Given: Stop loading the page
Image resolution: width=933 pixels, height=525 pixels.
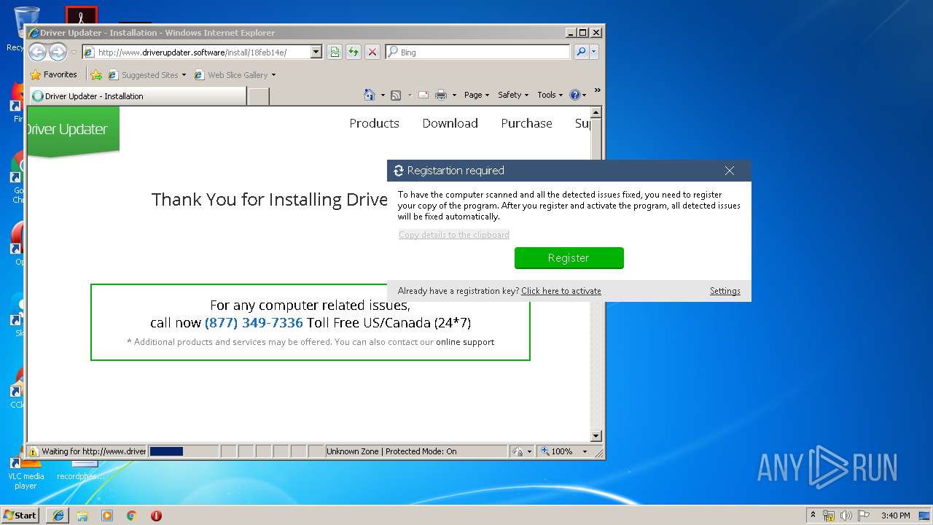Looking at the screenshot, I should point(372,52).
